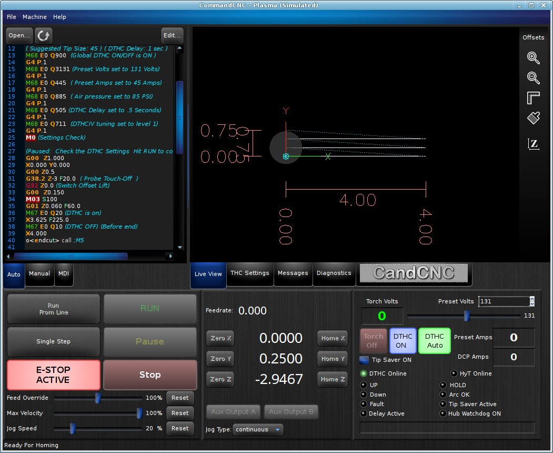
Task: Clear the plot with the brush icon
Action: click(x=533, y=118)
